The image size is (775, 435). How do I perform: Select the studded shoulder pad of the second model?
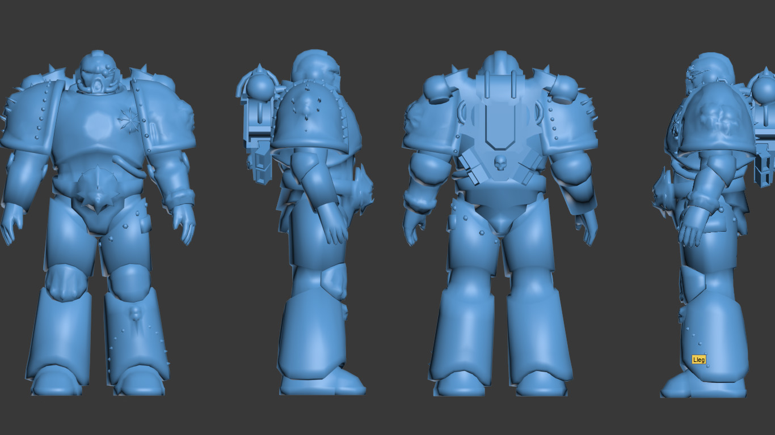pyautogui.click(x=310, y=117)
